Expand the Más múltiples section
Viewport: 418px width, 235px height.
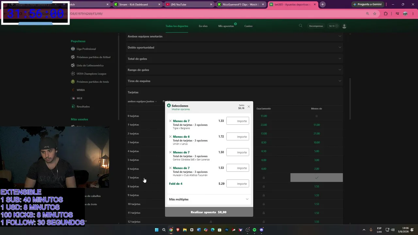point(209,199)
